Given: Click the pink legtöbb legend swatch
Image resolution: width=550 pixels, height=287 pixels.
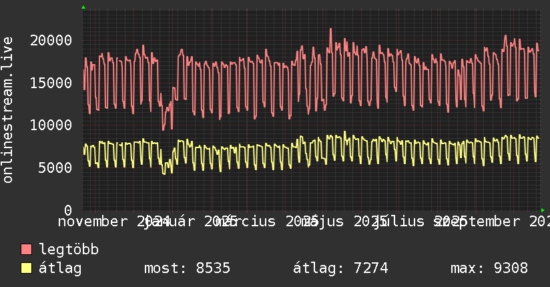Looking at the screenshot, I should coord(26,249).
